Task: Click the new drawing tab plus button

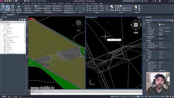Action: pos(18,15)
